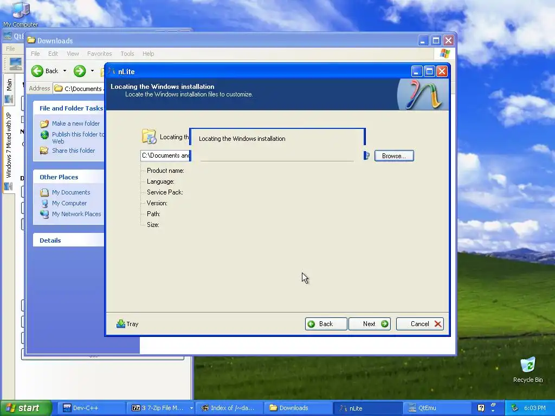The width and height of the screenshot is (555, 416).
Task: Click the My Computer icon in Other Places
Action: click(x=44, y=204)
